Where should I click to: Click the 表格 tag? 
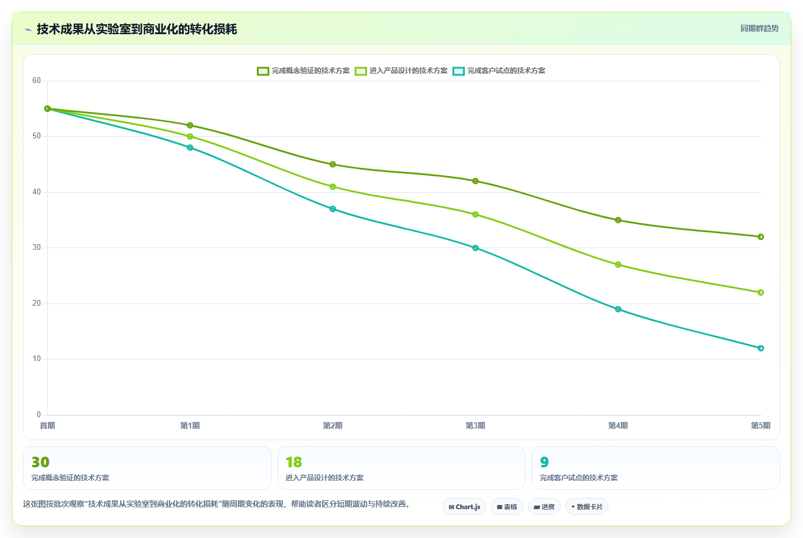pyautogui.click(x=507, y=507)
